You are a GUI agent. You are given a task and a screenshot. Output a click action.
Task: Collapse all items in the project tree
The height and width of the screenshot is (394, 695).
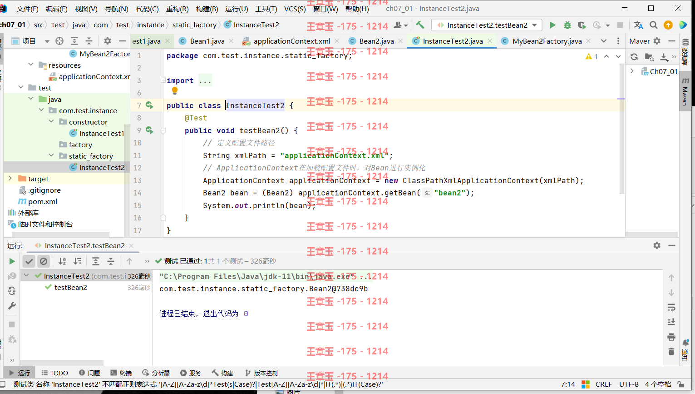tap(89, 41)
